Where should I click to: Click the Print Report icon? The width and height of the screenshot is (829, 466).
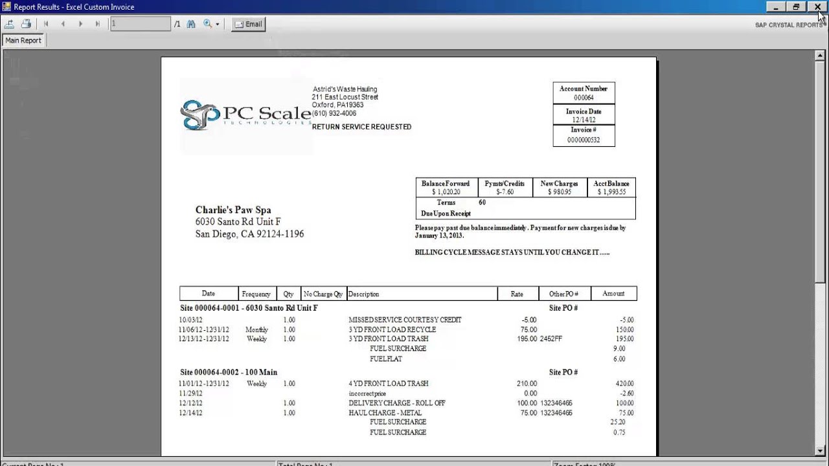(26, 24)
